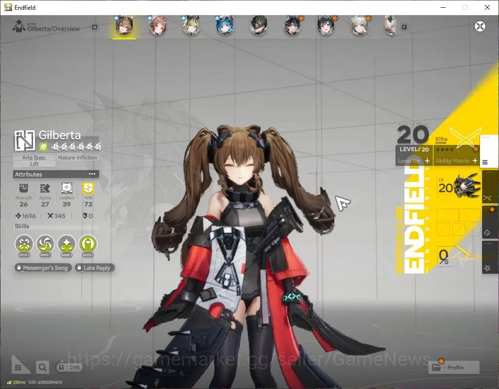
Task: Minimize the Endfield window
Action: pos(443,7)
